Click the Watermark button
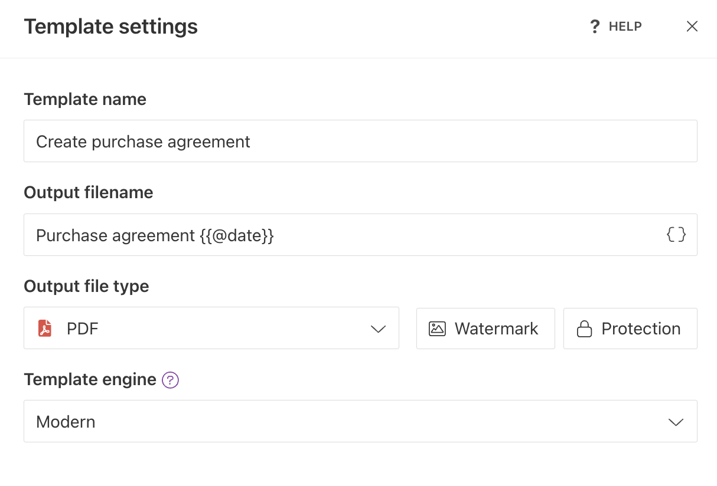717x486 pixels. [x=485, y=329]
